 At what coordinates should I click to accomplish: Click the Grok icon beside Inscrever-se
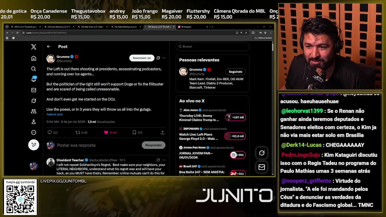pos(158,58)
